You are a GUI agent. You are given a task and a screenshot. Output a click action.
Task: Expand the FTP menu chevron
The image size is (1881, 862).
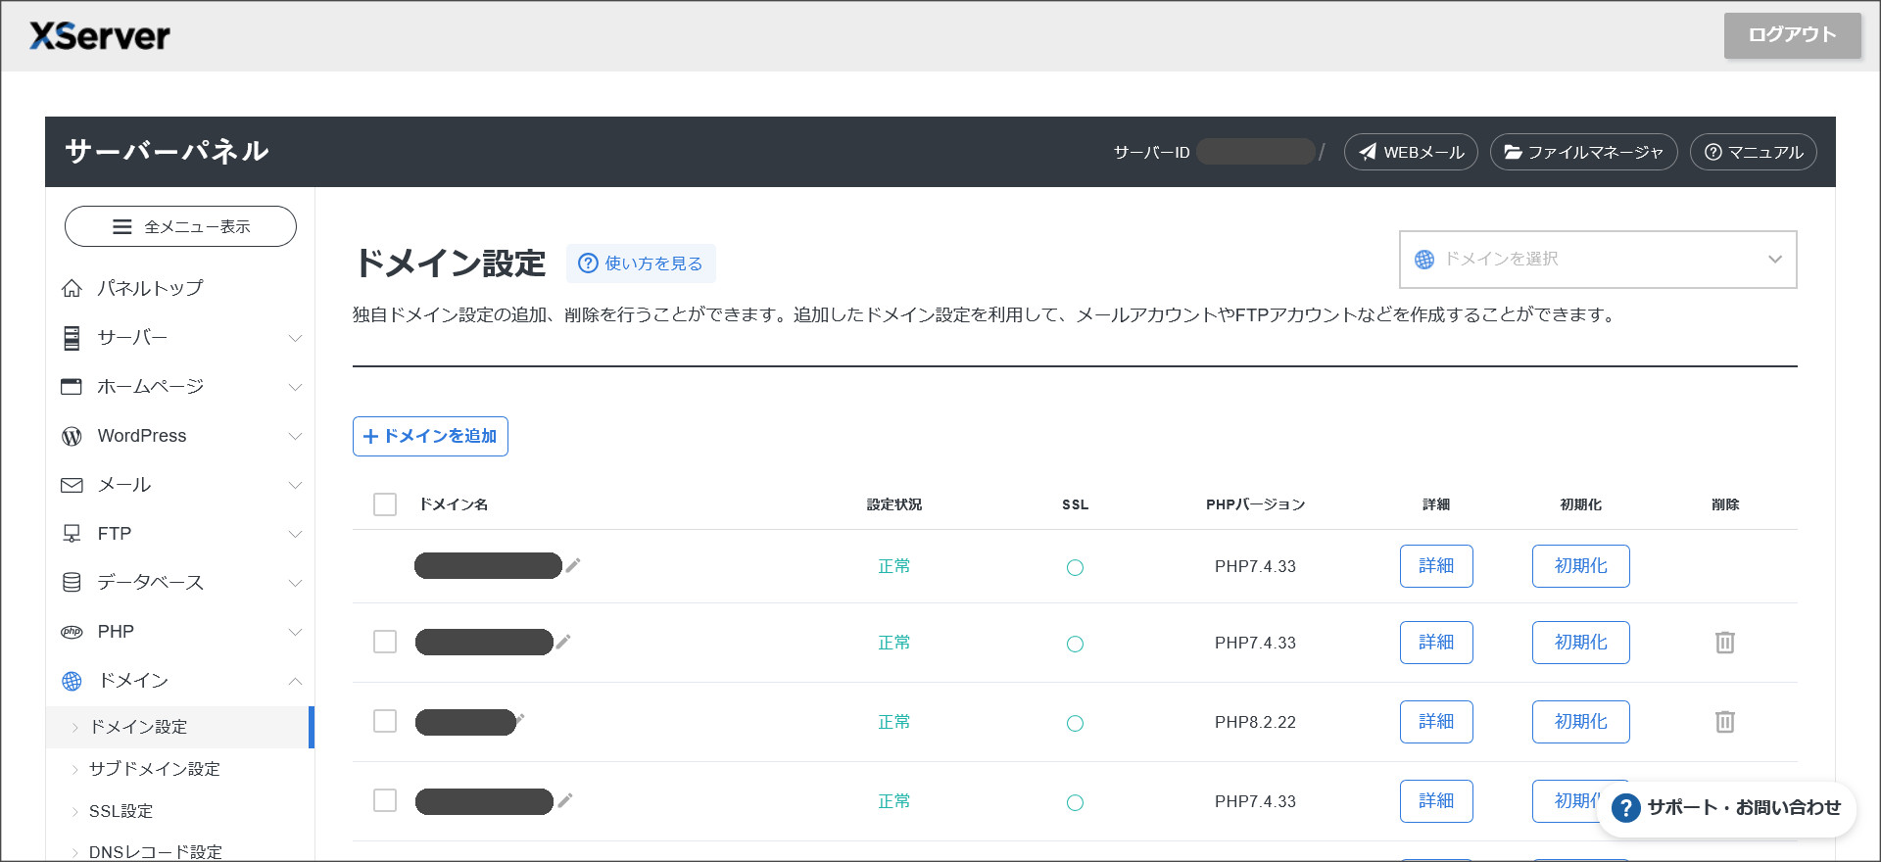(295, 534)
